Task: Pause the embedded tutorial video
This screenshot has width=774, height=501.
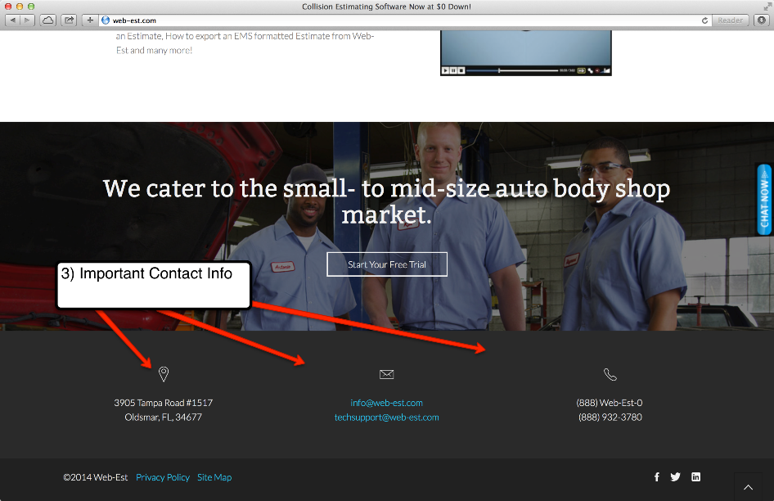Action: coord(453,70)
